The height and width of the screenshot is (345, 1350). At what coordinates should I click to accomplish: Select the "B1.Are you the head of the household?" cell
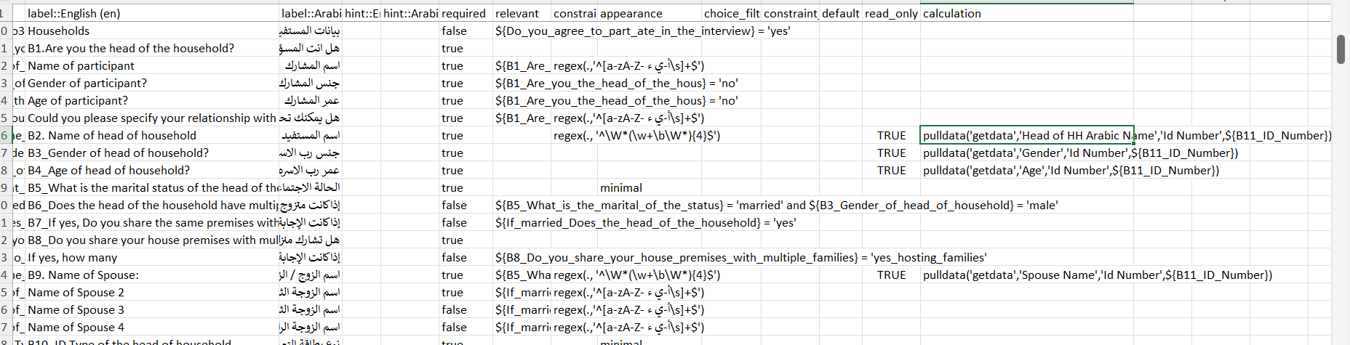point(131,48)
